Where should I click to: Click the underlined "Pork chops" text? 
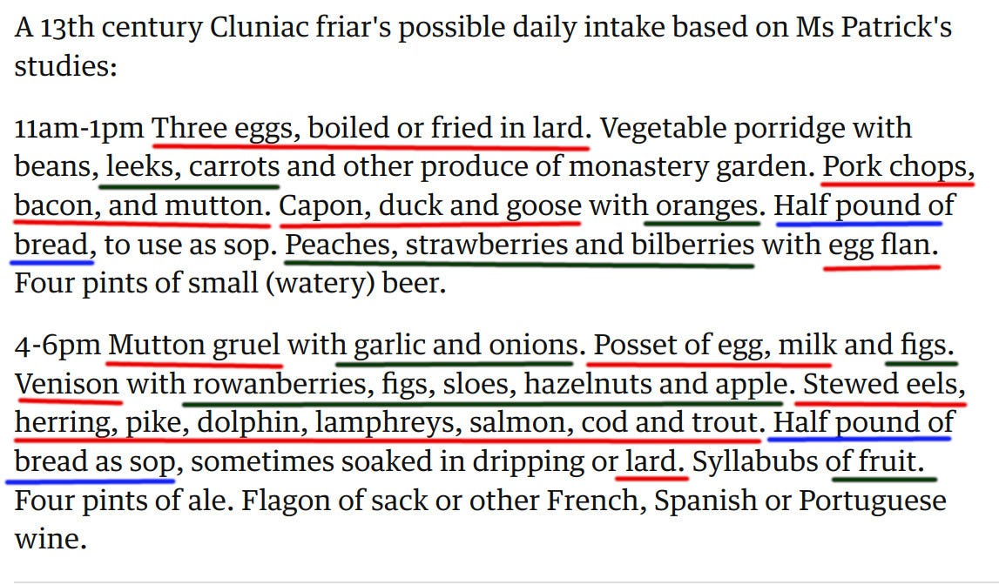(x=896, y=167)
